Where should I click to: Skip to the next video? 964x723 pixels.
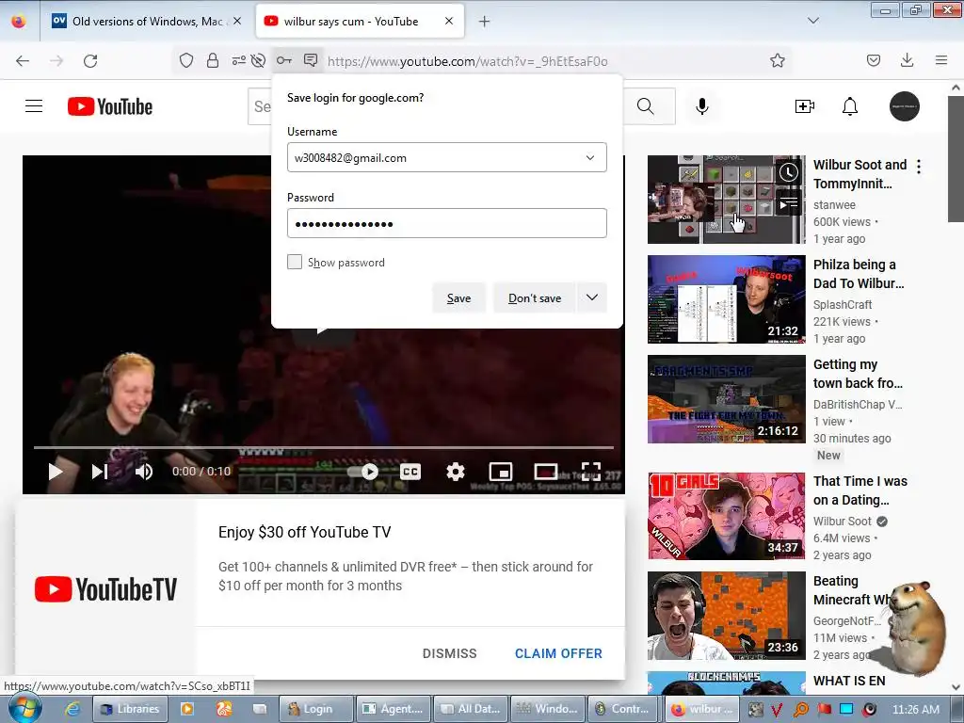pyautogui.click(x=99, y=472)
